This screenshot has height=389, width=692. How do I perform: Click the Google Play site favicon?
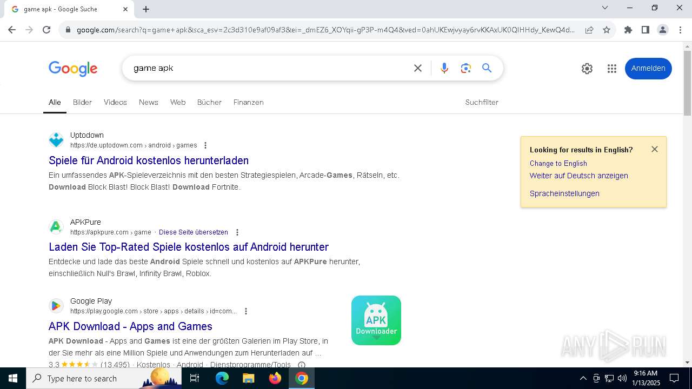click(56, 306)
